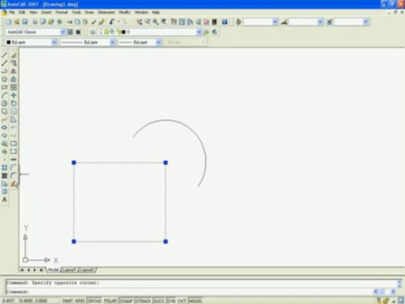Click the Offset modify tool

click(13, 79)
